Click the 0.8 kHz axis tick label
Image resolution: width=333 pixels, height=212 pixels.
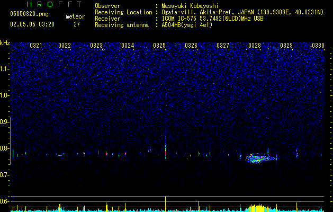coord(4,148)
